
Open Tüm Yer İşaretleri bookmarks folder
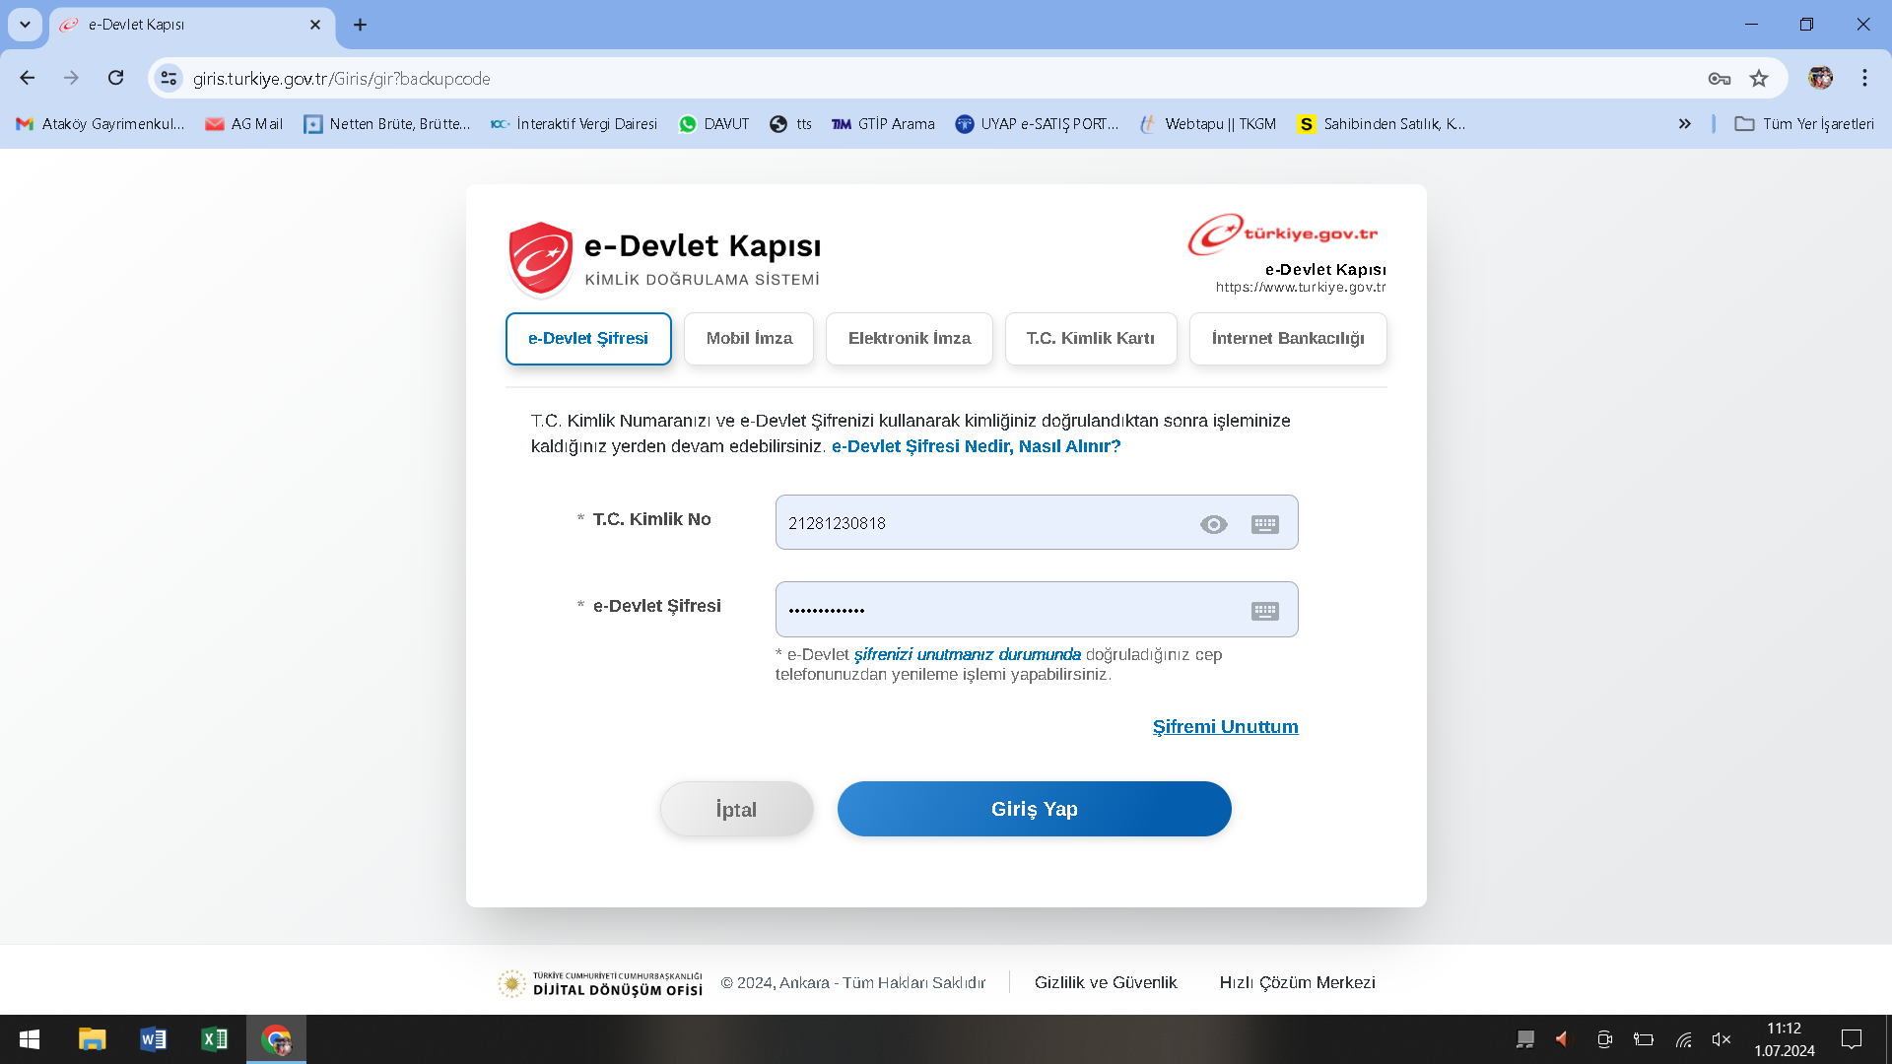[x=1804, y=124]
